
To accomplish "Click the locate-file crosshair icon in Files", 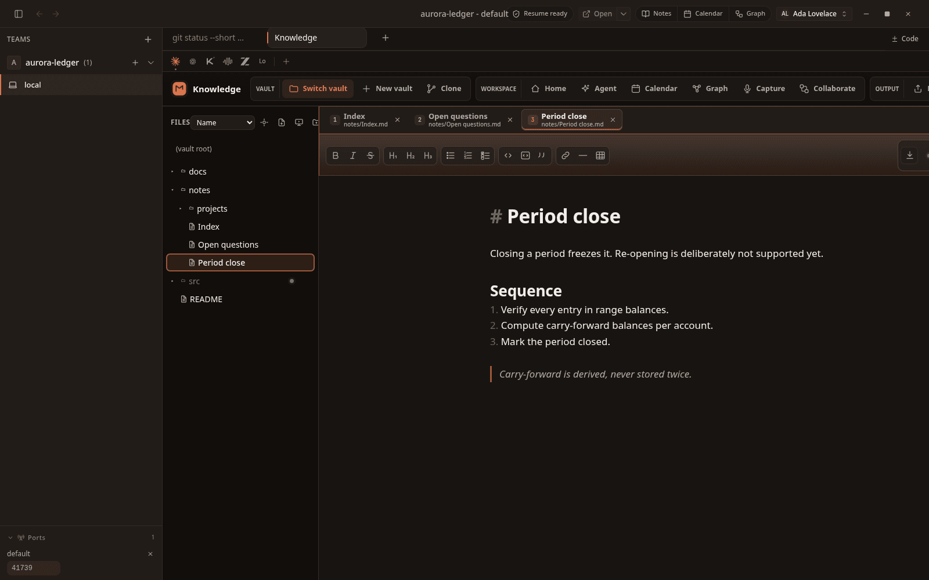I will point(264,122).
